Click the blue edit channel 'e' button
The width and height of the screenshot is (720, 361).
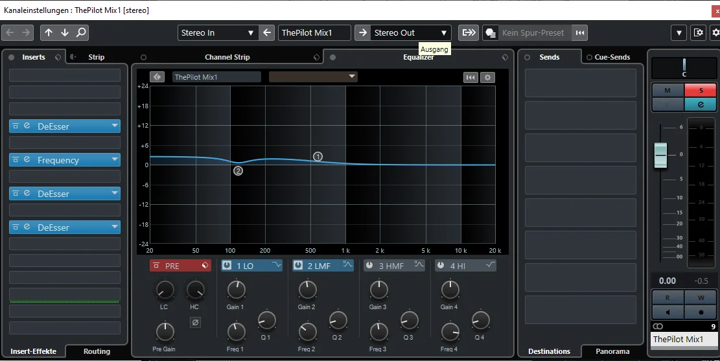(701, 105)
